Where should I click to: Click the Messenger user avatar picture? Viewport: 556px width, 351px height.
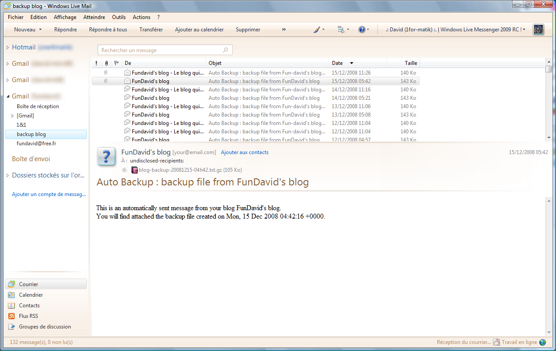coord(538,30)
